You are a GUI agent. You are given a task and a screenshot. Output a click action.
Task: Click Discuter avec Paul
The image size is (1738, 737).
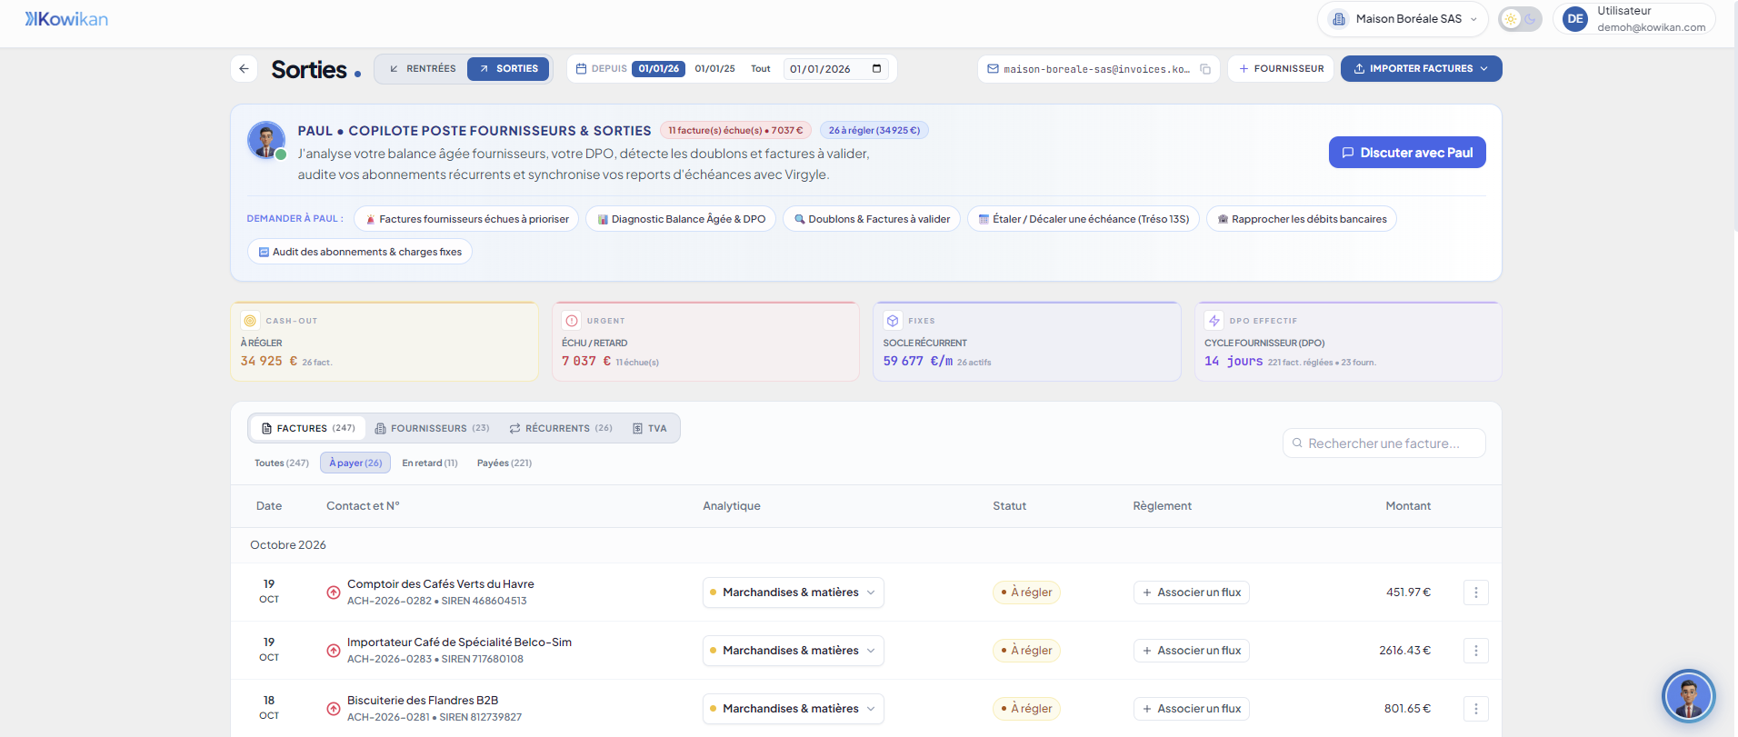click(x=1407, y=153)
